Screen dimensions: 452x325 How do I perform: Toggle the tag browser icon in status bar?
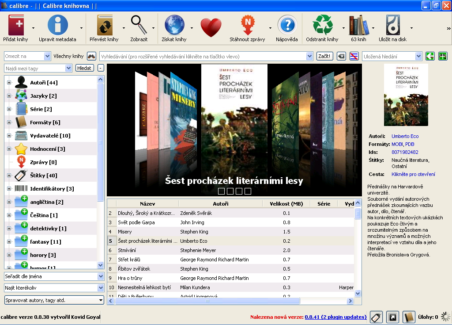click(376, 317)
